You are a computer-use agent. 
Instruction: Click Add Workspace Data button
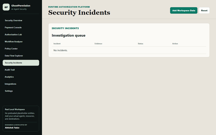184,10
